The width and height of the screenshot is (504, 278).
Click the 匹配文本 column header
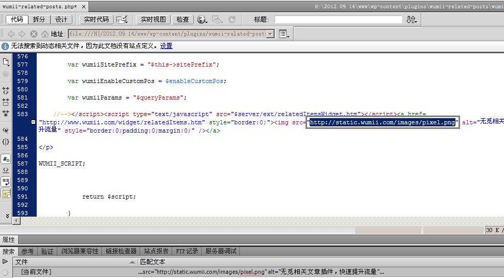pos(152,261)
